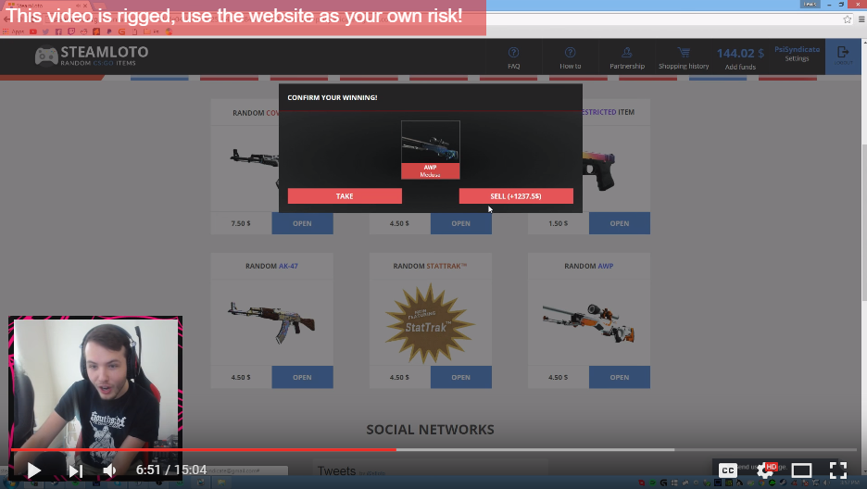This screenshot has width=867, height=489.
Task: Select the SteamLoto browser tab
Action: click(47, 5)
